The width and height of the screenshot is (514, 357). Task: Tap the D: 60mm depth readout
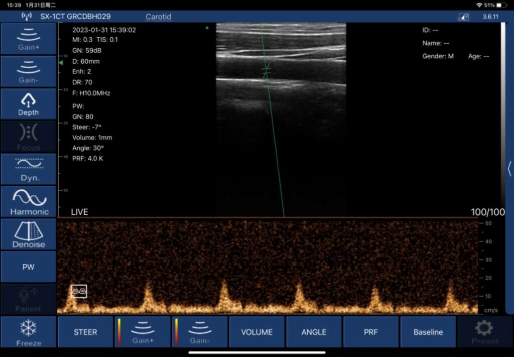[x=86, y=61]
